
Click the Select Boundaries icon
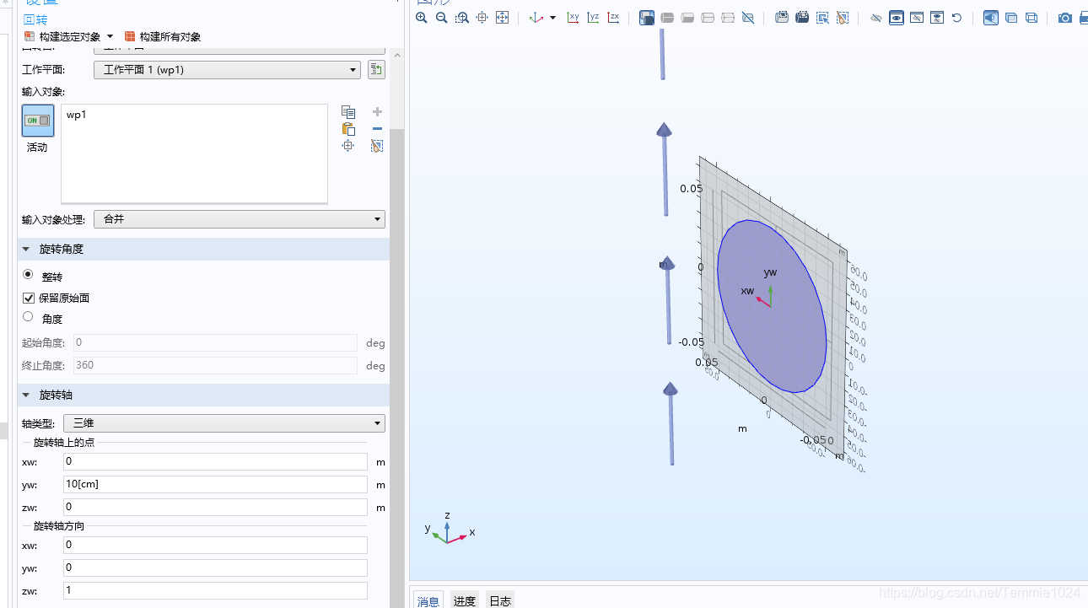(687, 18)
